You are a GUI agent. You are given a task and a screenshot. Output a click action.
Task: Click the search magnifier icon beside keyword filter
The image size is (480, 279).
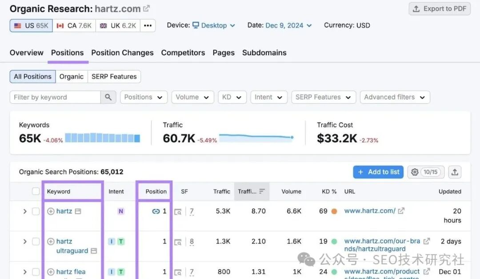pos(108,97)
